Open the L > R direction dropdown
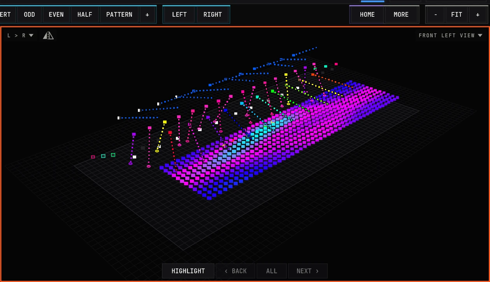This screenshot has width=490, height=282. point(20,36)
